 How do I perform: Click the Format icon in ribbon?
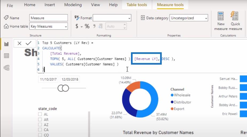(77, 18)
